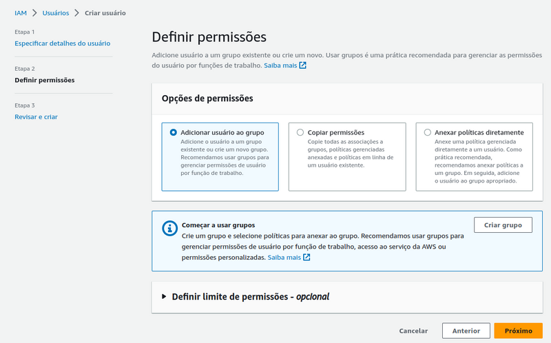Click the first breadcrumb chevron after IAM
The width and height of the screenshot is (551, 343).
[34, 13]
